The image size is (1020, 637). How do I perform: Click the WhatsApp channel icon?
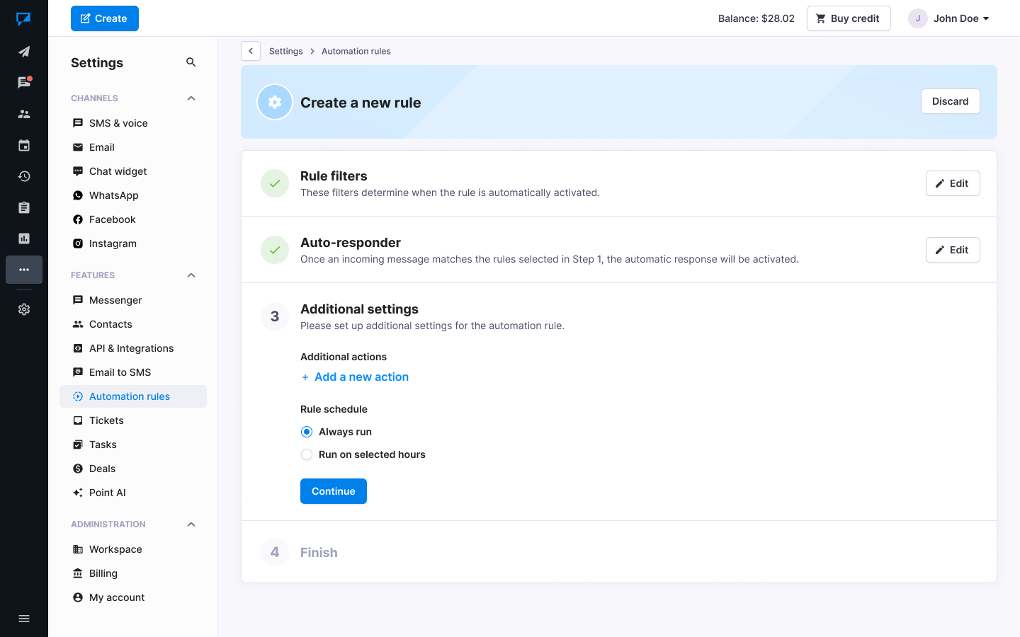click(78, 195)
